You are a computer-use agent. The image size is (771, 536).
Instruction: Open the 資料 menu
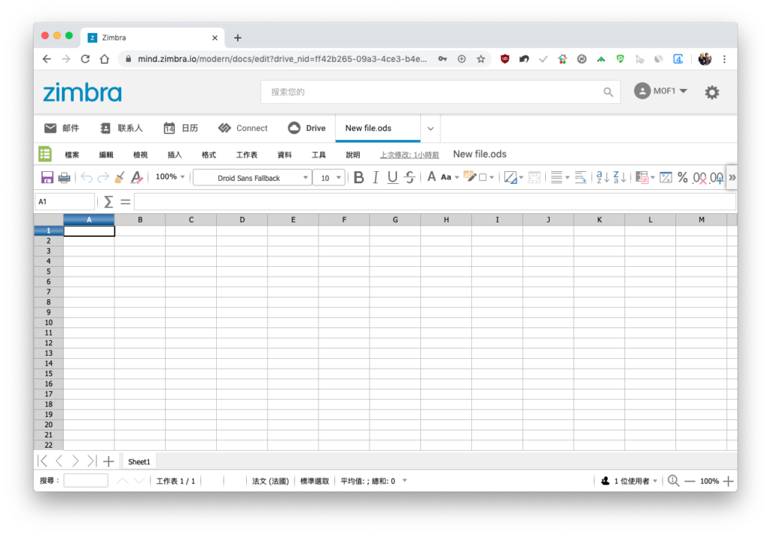[284, 155]
